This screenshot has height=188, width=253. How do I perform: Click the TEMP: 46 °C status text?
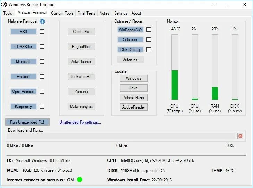click(222, 170)
